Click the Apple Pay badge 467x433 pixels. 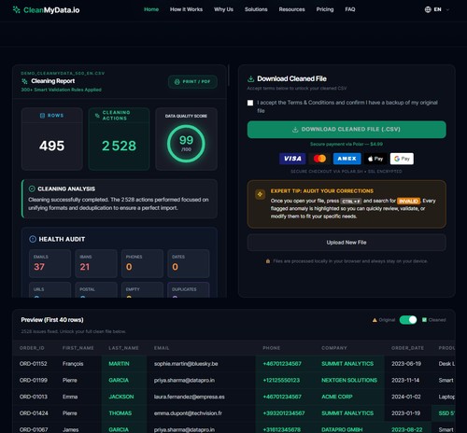pos(375,159)
